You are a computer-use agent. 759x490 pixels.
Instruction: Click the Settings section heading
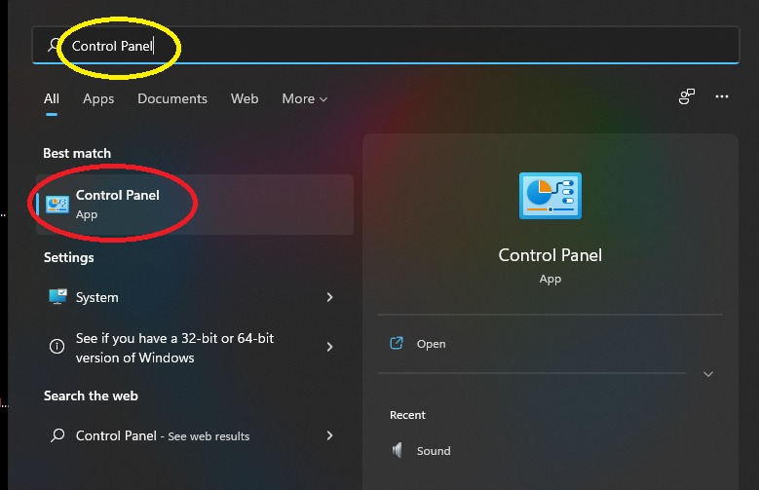[x=69, y=257]
